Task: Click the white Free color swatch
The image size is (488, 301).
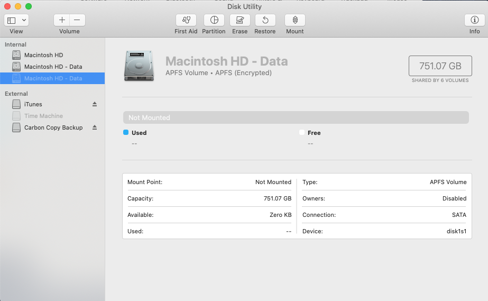Action: (x=301, y=132)
